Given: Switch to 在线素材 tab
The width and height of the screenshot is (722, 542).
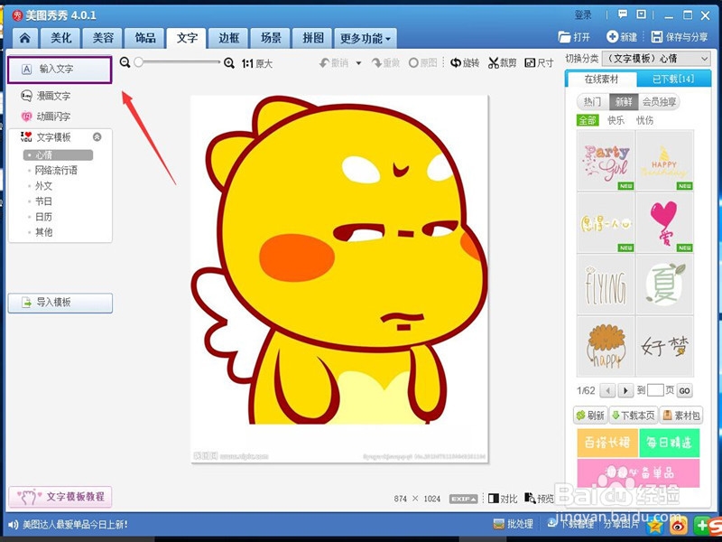Looking at the screenshot, I should tap(601, 79).
